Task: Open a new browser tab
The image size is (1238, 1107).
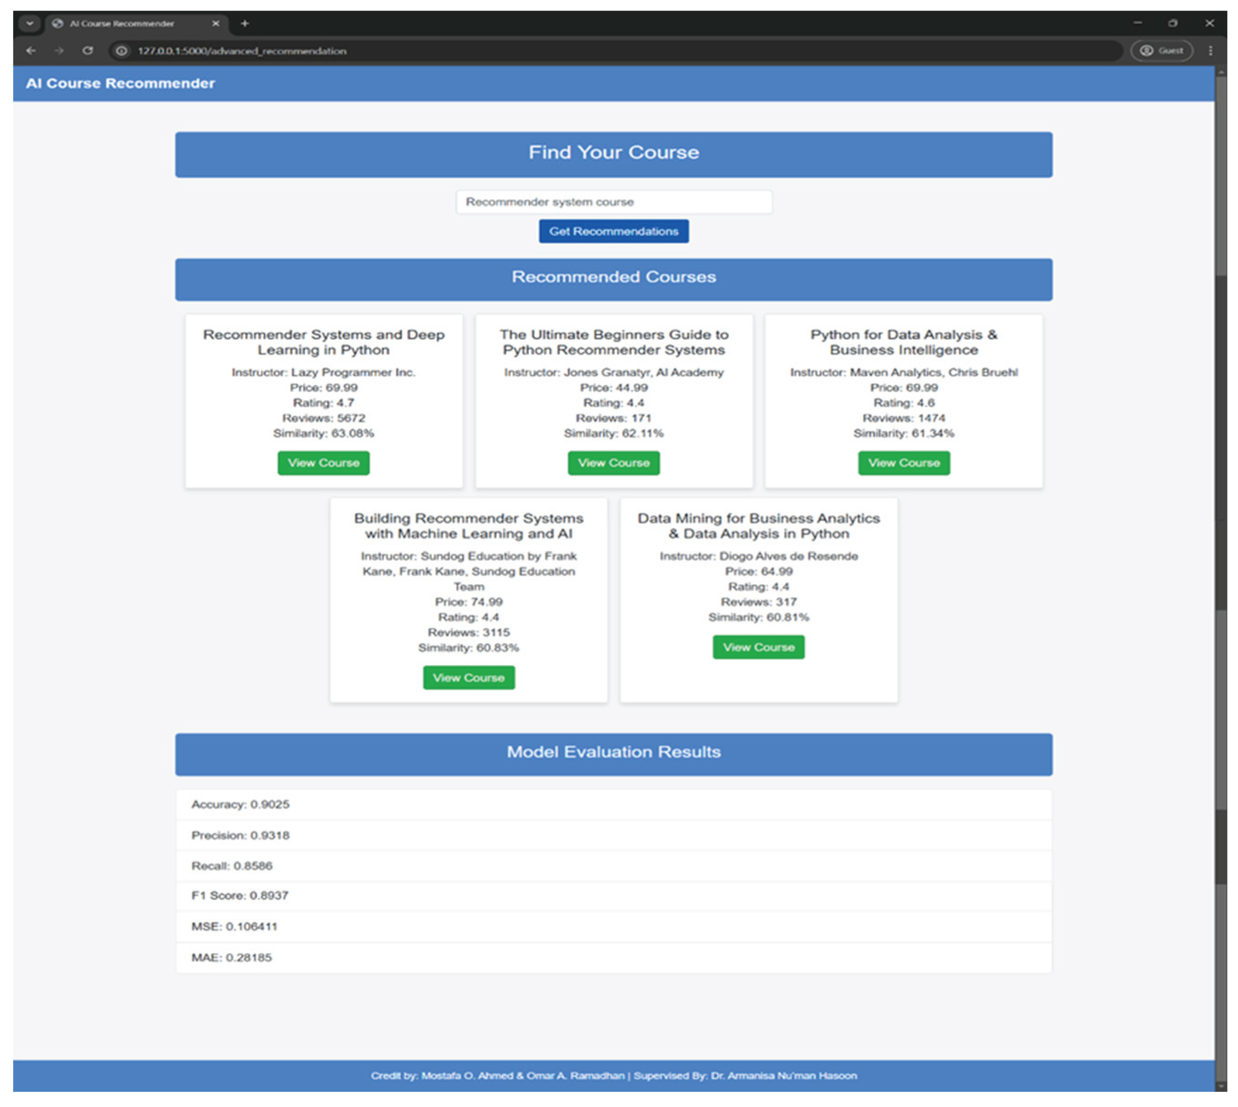Action: coord(244,23)
